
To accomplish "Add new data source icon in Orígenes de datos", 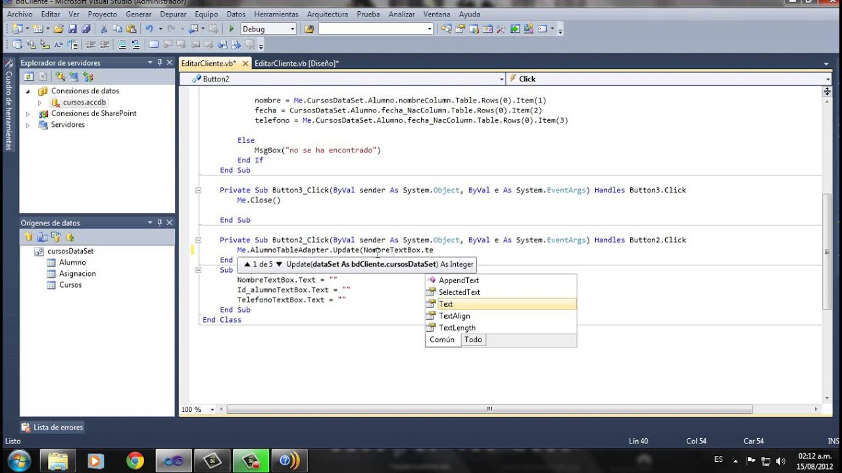I will click(29, 237).
